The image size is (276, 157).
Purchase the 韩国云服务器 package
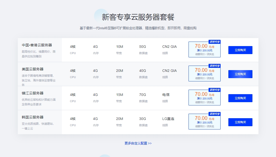tap(240, 122)
